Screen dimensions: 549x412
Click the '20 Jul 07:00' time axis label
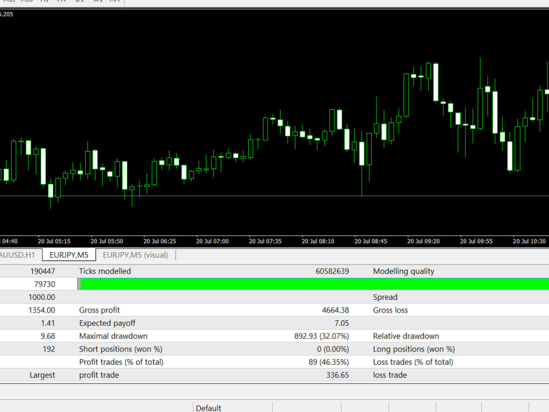click(x=212, y=241)
